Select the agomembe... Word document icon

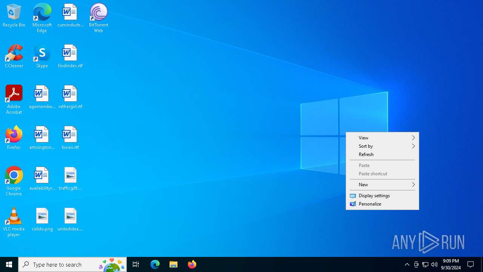click(42, 97)
